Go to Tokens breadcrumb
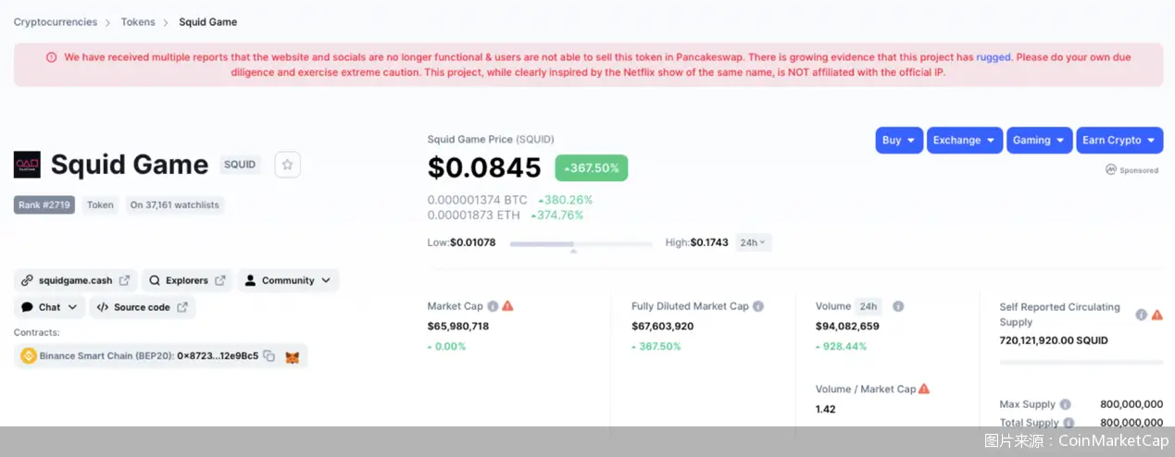The height and width of the screenshot is (457, 1175). [138, 22]
